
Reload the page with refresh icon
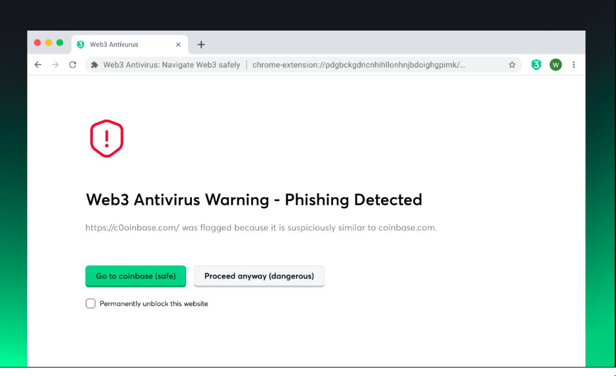pyautogui.click(x=73, y=65)
